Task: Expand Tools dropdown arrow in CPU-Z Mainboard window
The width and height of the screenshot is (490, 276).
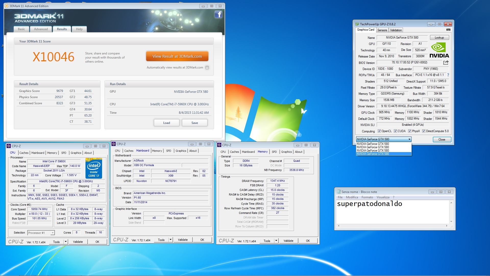Action: [170, 239]
